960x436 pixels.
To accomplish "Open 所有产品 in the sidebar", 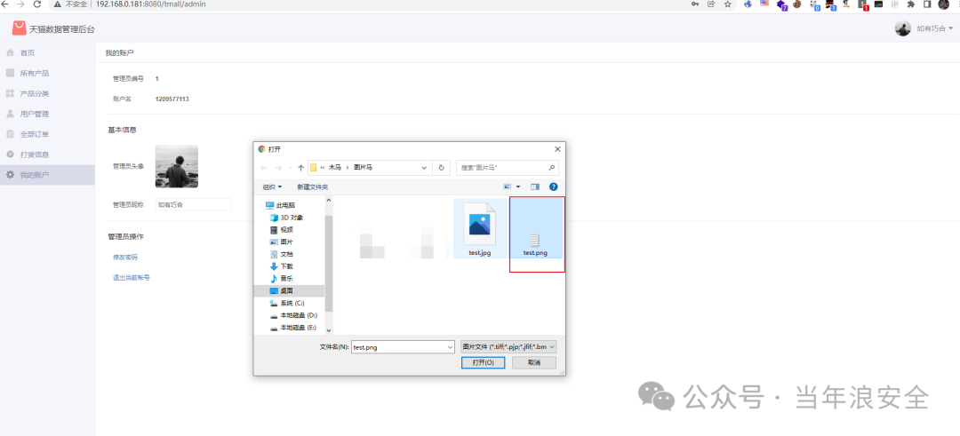I will 47,74.
